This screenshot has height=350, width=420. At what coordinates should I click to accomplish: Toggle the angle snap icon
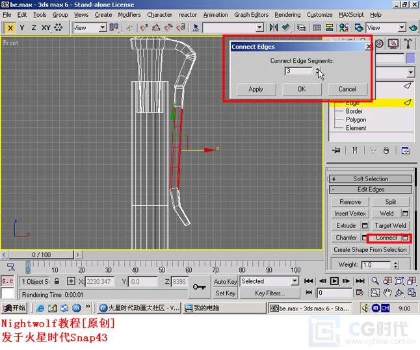(156, 27)
